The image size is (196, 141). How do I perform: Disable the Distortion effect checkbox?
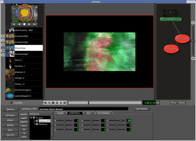tap(37, 124)
